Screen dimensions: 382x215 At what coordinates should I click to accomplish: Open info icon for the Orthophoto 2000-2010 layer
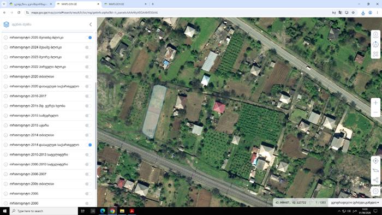(x=5, y=164)
